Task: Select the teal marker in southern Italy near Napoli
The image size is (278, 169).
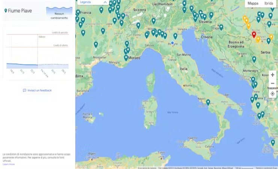Action: pyautogui.click(x=208, y=101)
